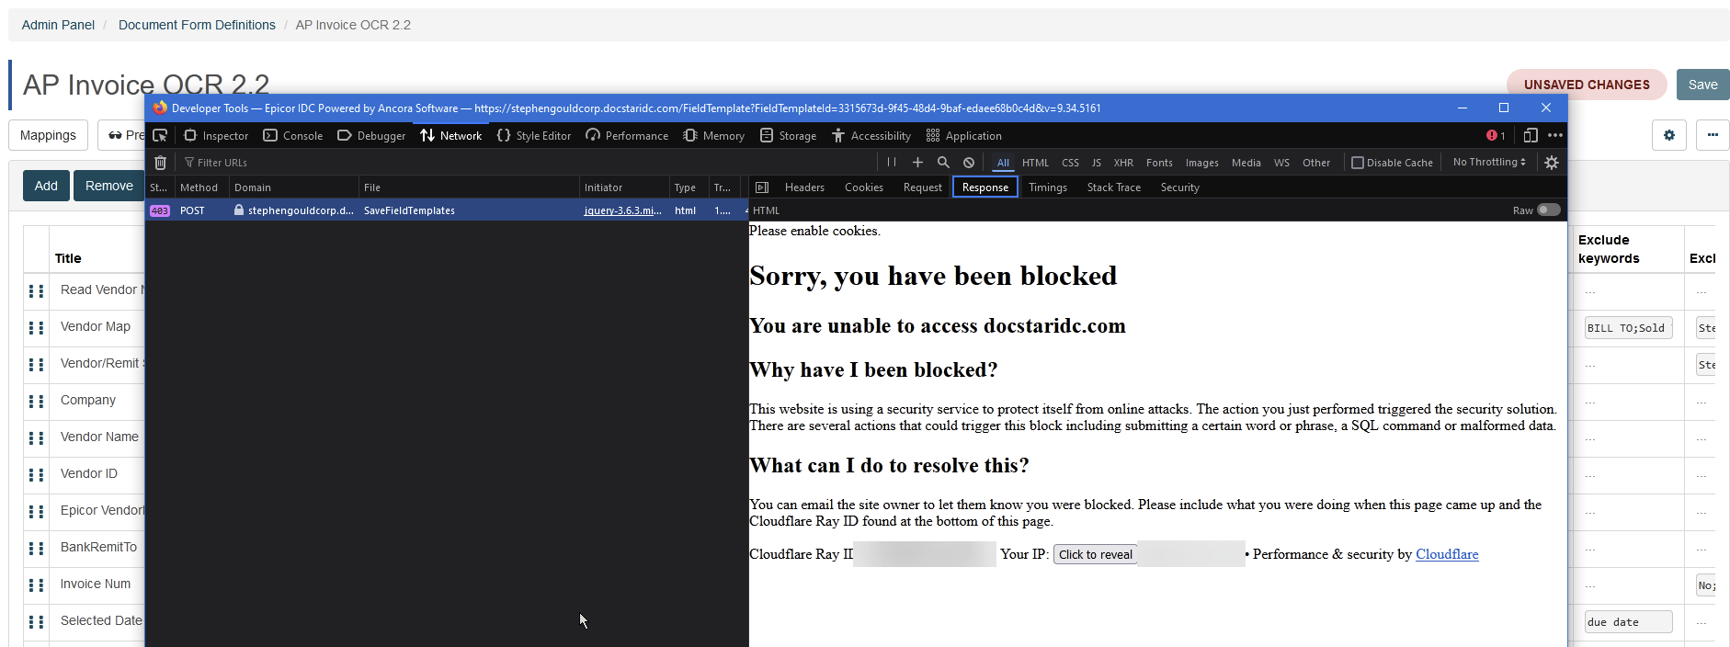Open network settings gear in DevTools

tap(1552, 163)
